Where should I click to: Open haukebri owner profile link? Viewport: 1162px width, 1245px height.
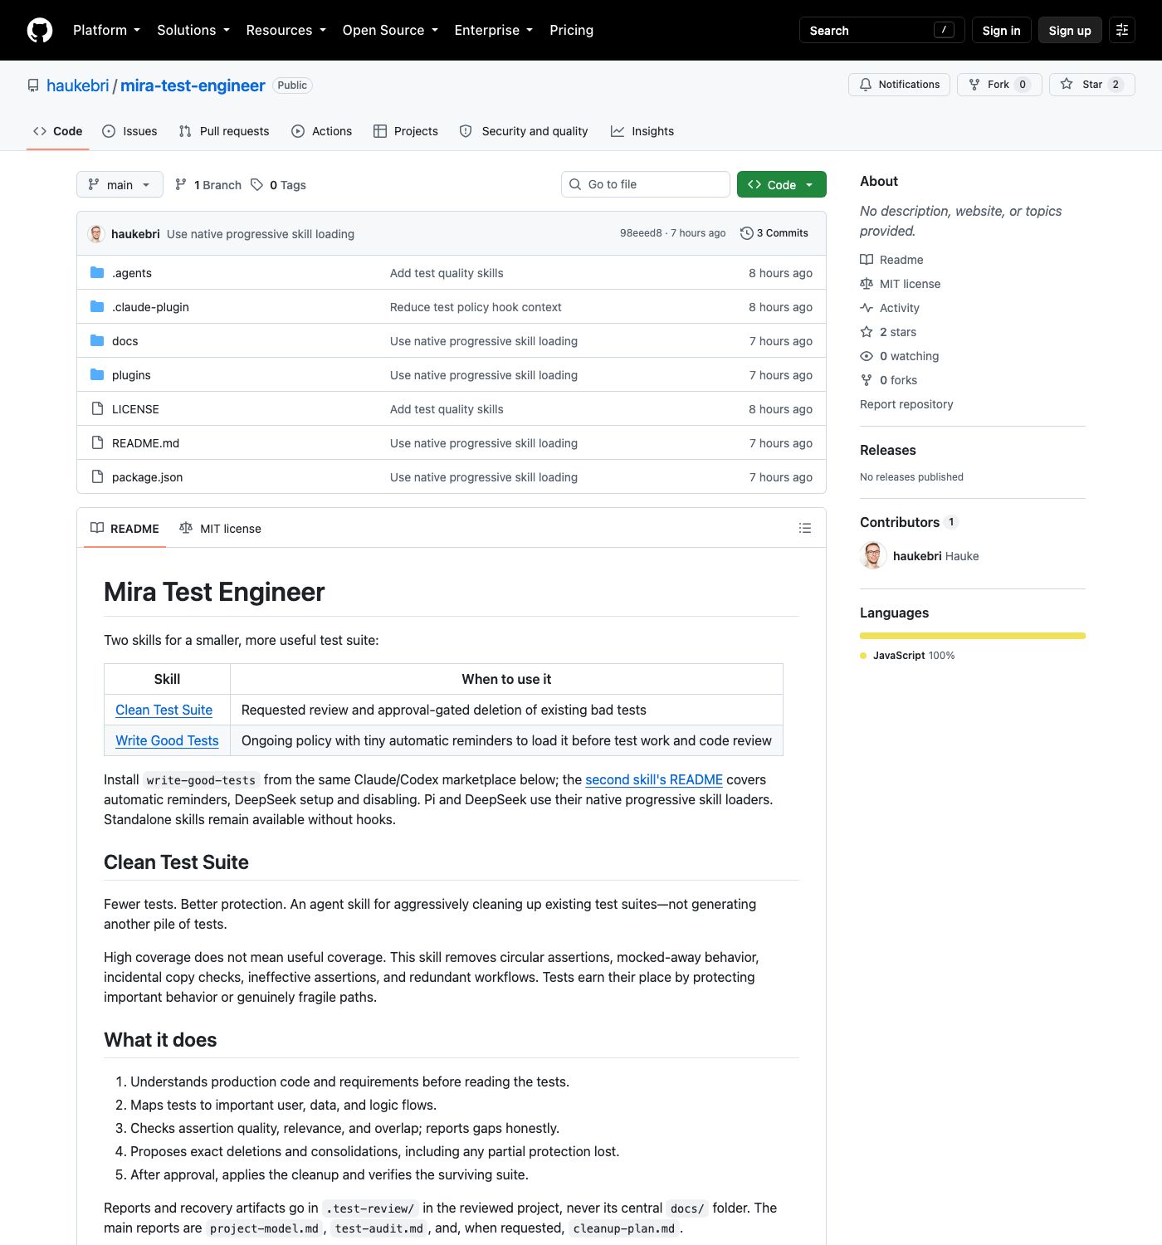click(x=78, y=85)
